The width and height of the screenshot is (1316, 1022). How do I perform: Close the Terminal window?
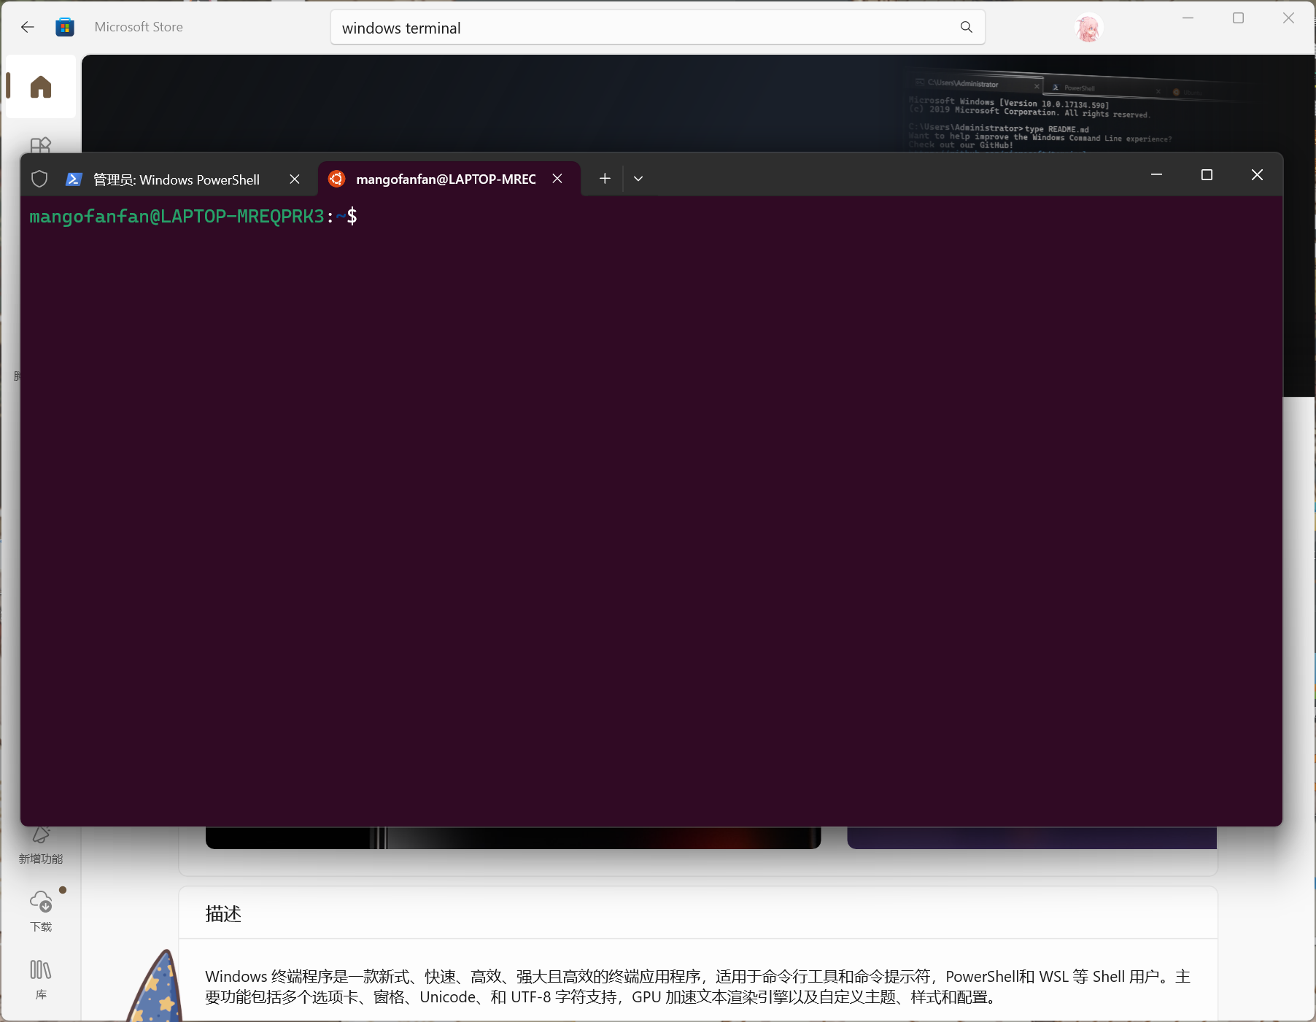[1257, 174]
